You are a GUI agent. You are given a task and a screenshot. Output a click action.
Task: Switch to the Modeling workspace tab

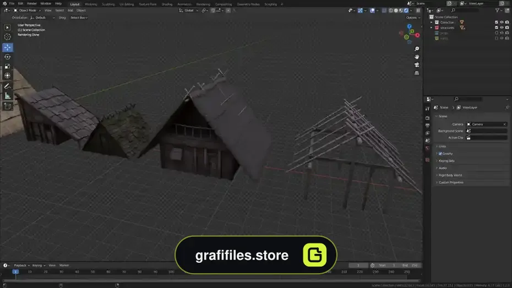coord(91,4)
